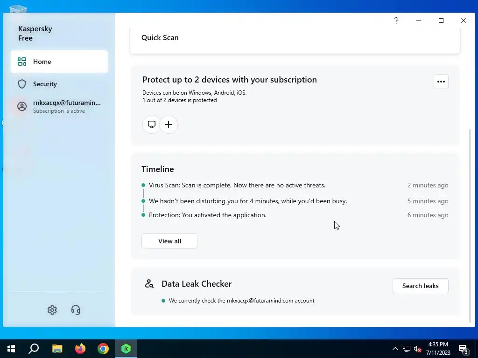Image resolution: width=478 pixels, height=358 pixels.
Task: Click the Security shield icon
Action: (22, 84)
